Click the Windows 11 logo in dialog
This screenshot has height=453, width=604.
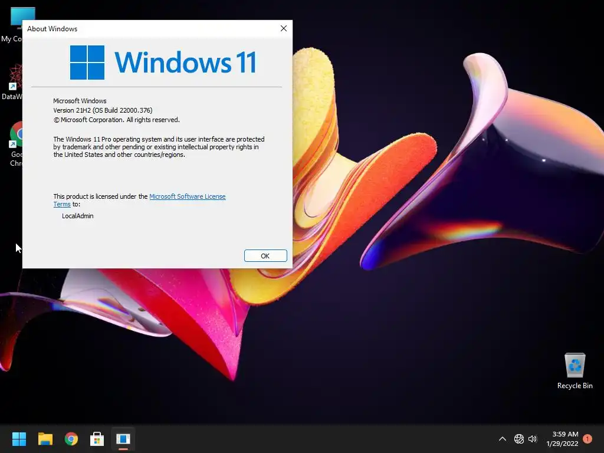tap(163, 63)
